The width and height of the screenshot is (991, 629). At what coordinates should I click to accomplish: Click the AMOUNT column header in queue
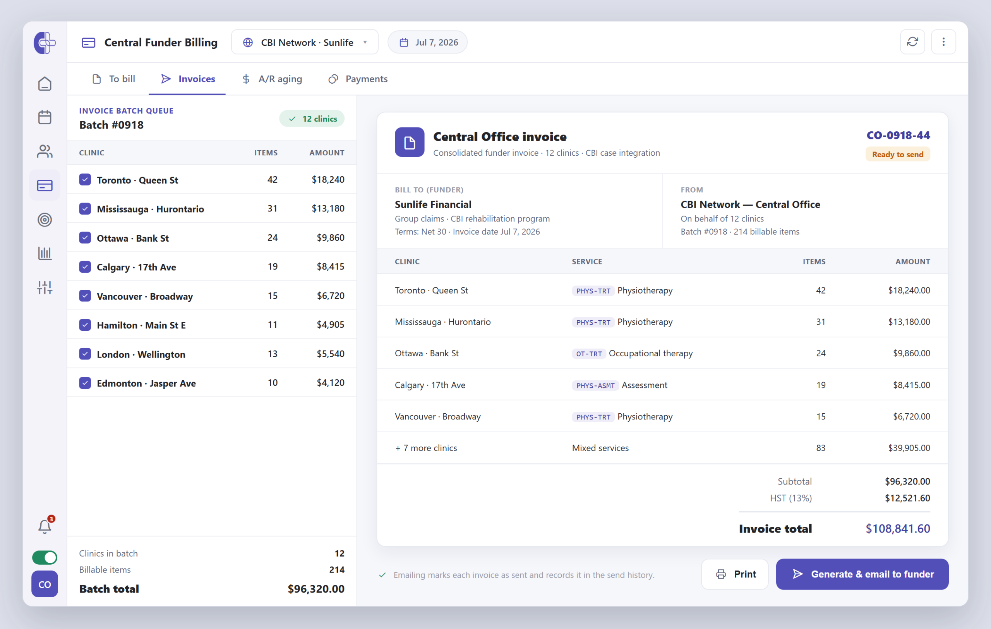pos(327,153)
